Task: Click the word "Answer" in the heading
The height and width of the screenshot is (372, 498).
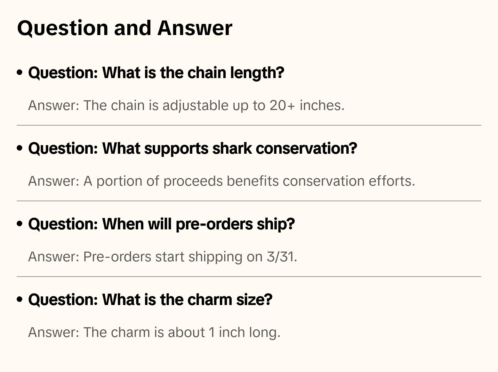Action: point(195,28)
